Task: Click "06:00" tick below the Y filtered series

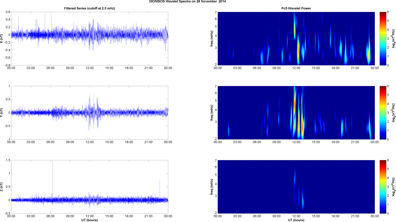Action: tap(51, 142)
